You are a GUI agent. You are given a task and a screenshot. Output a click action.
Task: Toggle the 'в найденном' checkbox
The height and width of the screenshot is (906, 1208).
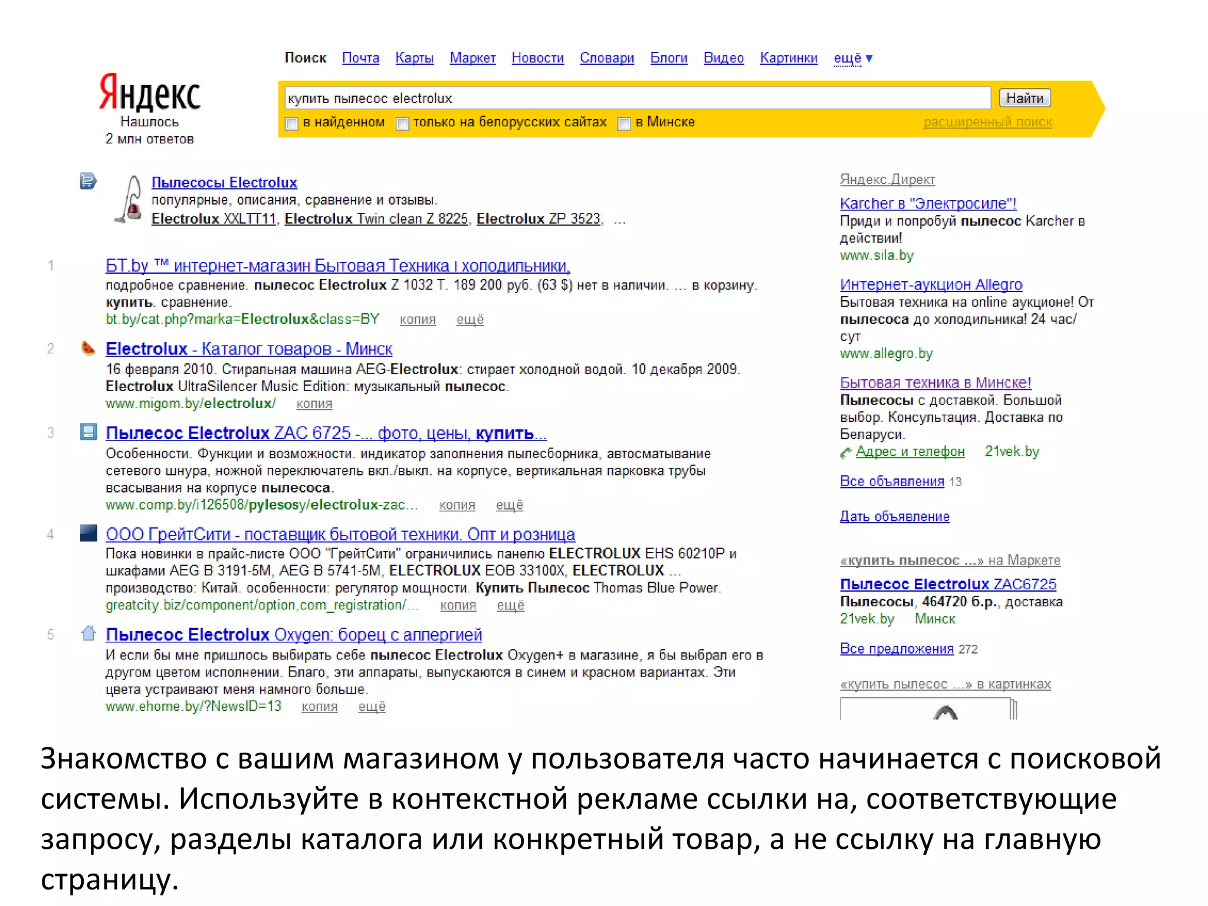291,124
